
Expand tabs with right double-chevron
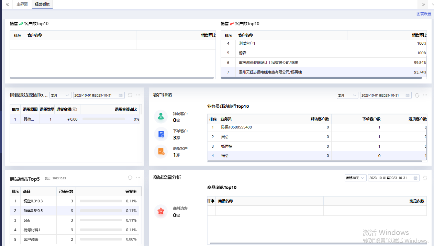click(423, 4)
